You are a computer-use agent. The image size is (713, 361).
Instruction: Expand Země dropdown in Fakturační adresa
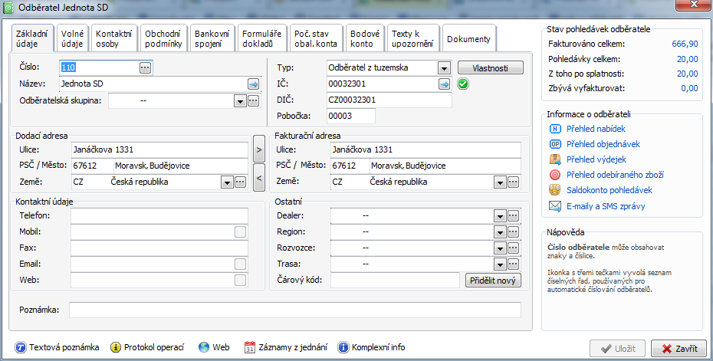(500, 182)
